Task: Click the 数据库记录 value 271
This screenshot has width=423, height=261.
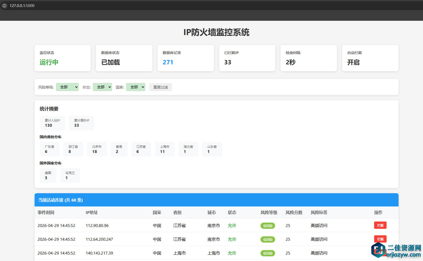Action: [x=168, y=62]
